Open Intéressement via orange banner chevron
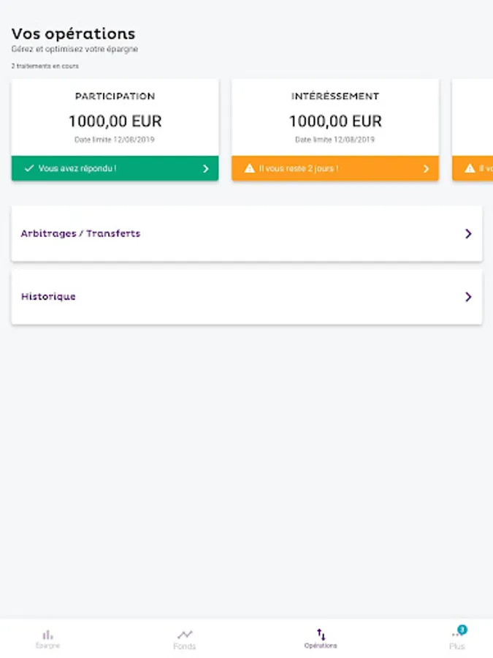 coord(427,168)
